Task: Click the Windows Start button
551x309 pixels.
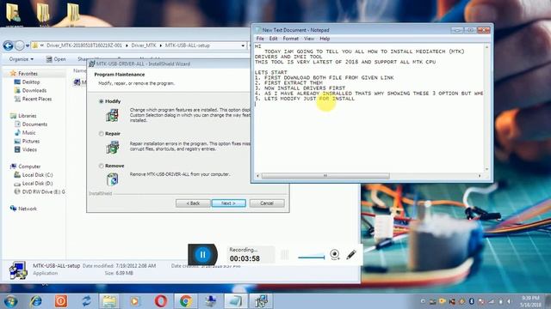Action: tap(10, 301)
